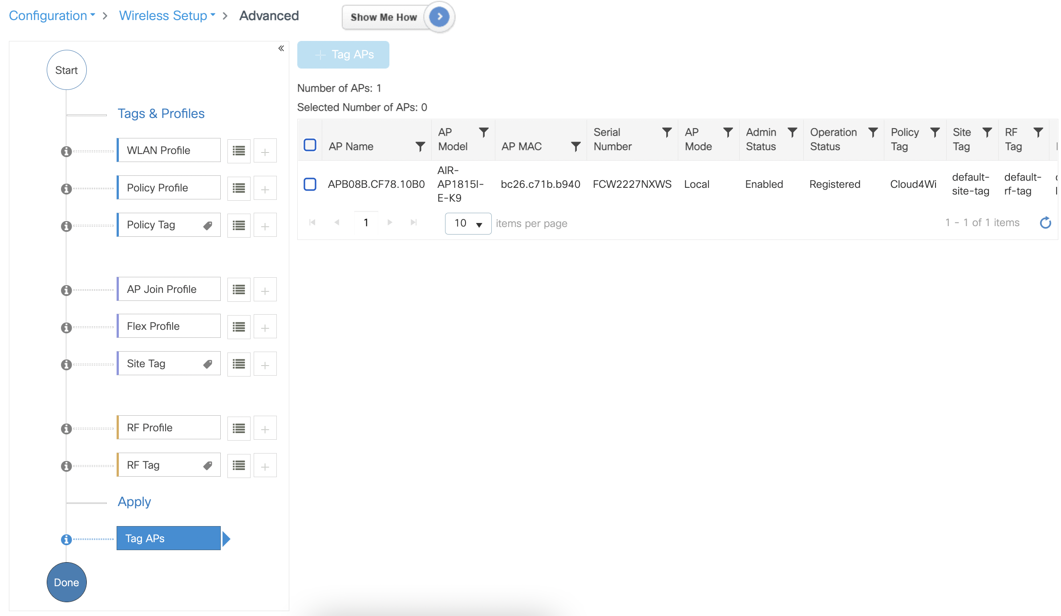Collapse the workflow side panel

tap(281, 48)
